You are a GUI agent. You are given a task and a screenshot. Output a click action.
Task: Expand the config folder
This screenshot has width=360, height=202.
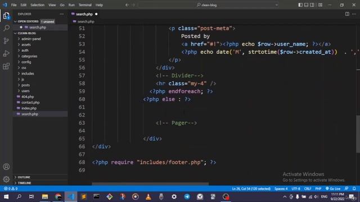tap(26, 62)
